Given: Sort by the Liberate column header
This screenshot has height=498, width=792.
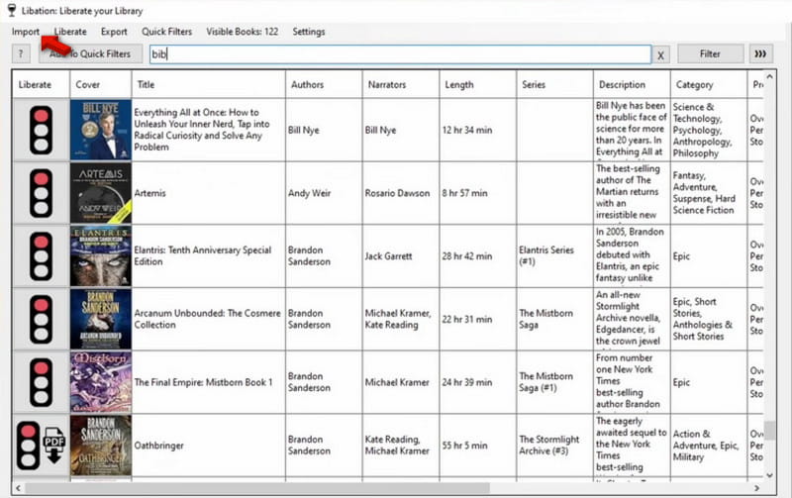Looking at the screenshot, I should pos(41,84).
